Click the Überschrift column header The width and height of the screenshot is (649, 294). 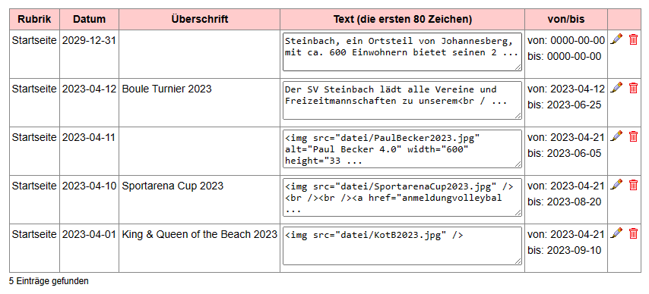coord(200,19)
